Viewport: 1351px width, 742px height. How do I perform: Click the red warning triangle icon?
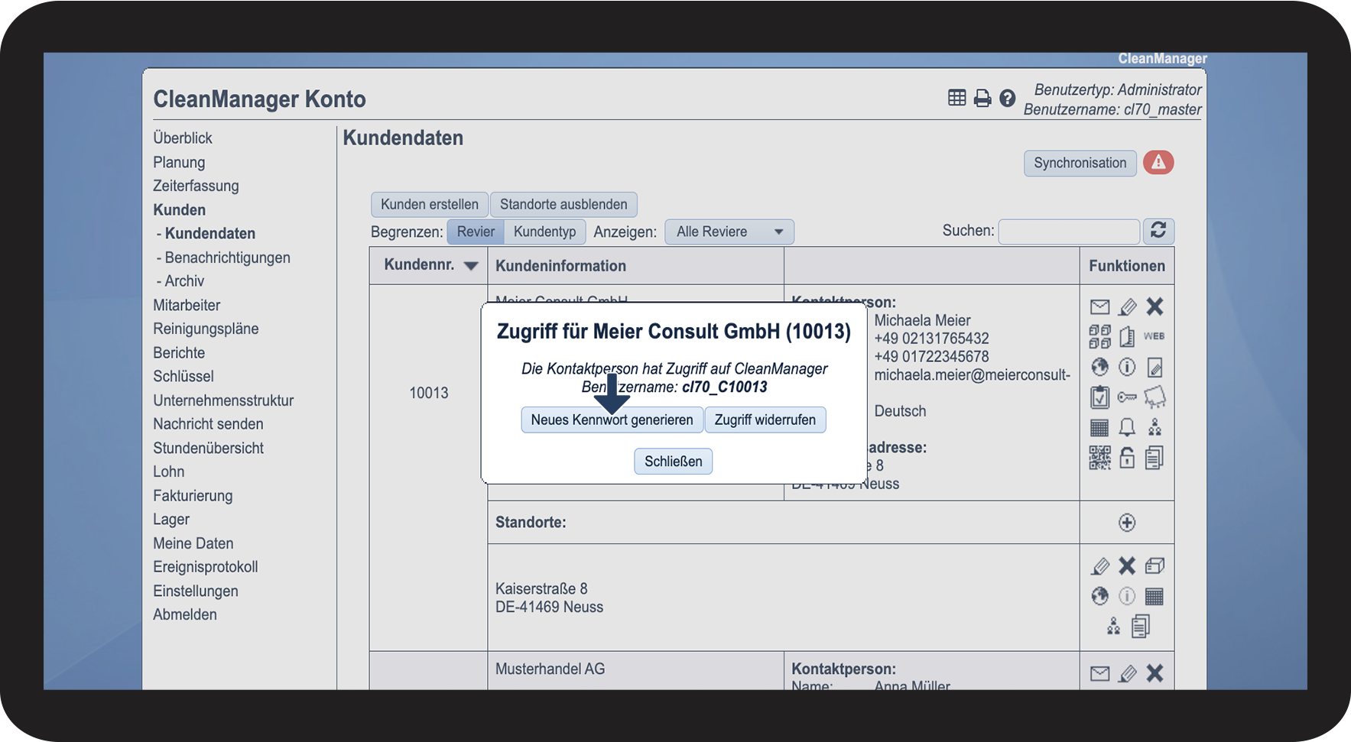click(x=1158, y=162)
